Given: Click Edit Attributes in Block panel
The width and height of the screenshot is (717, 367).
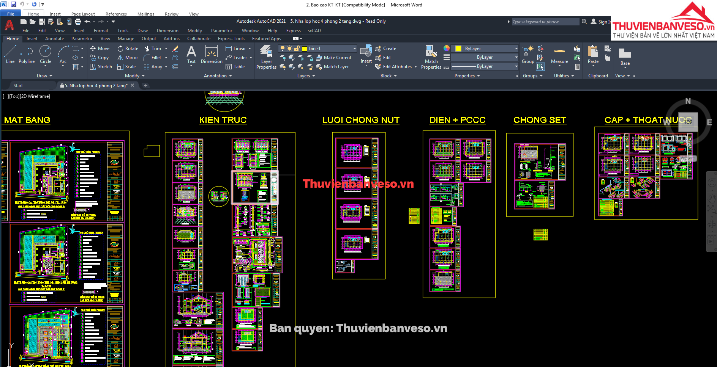Looking at the screenshot, I should click(397, 67).
